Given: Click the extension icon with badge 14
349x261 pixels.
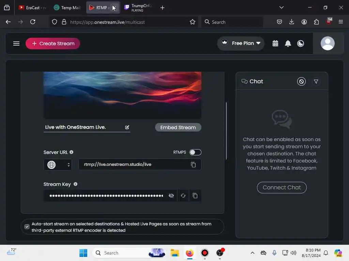Looking at the screenshot, I should click(x=329, y=21).
